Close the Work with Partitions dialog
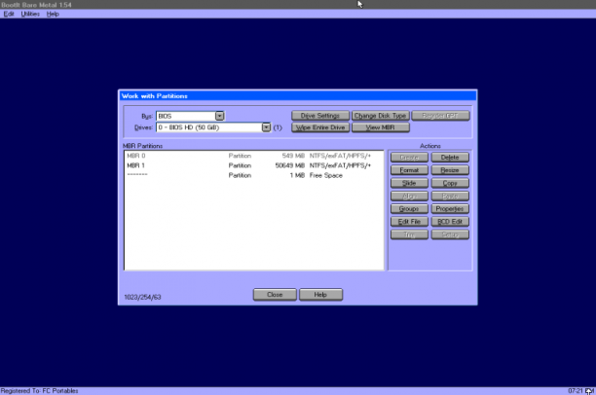 tap(275, 295)
